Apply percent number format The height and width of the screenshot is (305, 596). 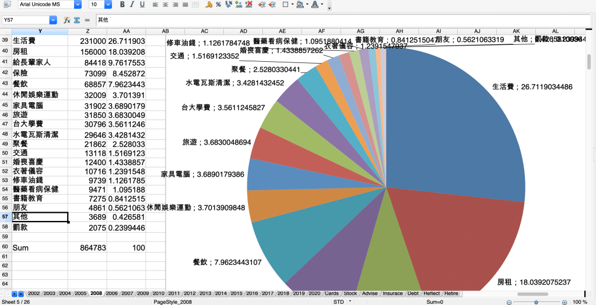(218, 5)
